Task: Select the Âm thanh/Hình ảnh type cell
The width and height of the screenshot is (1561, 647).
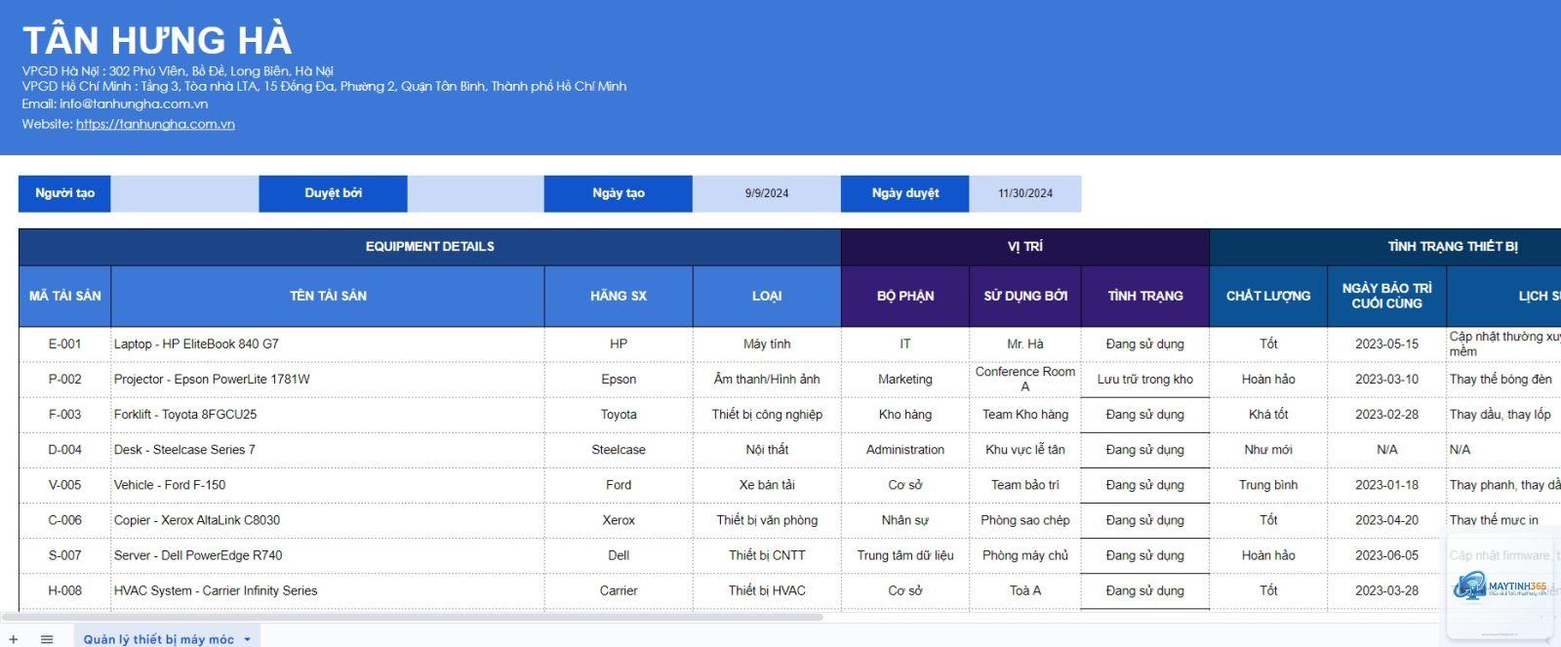Action: tap(767, 380)
